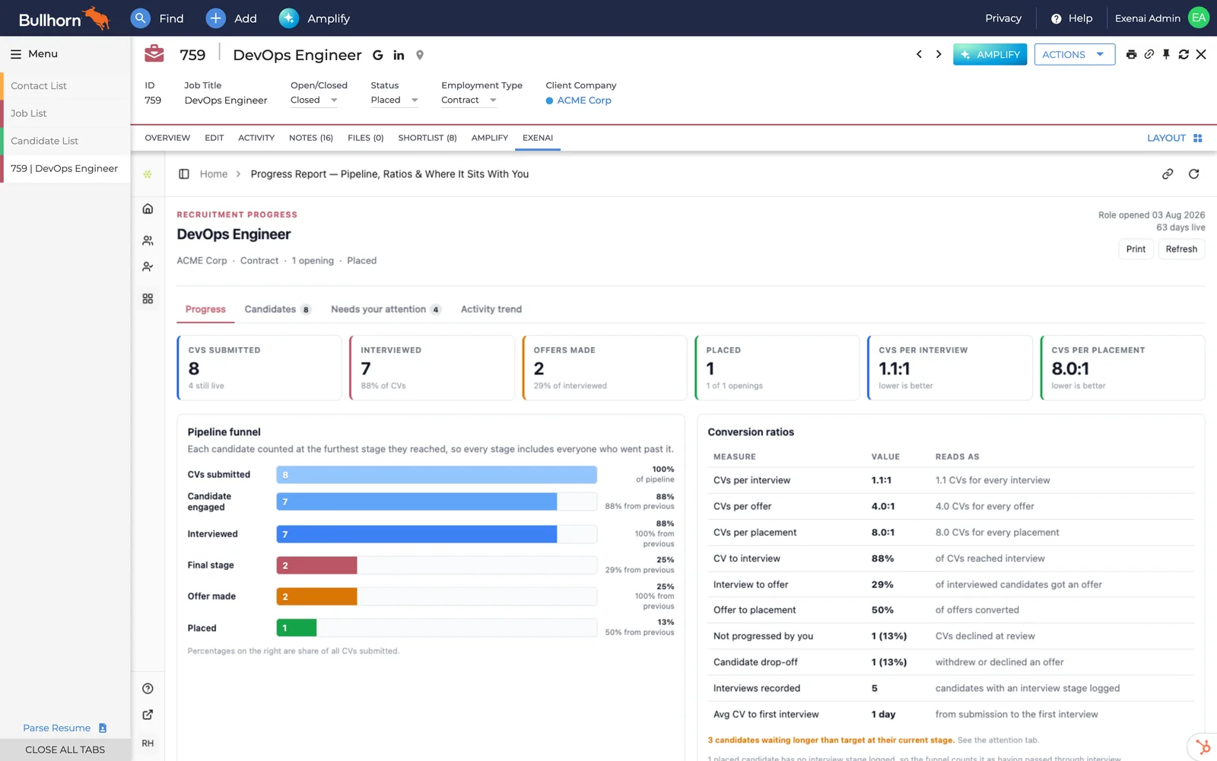This screenshot has width=1217, height=761.
Task: Open Candidate List in sidebar
Action: pos(66,141)
